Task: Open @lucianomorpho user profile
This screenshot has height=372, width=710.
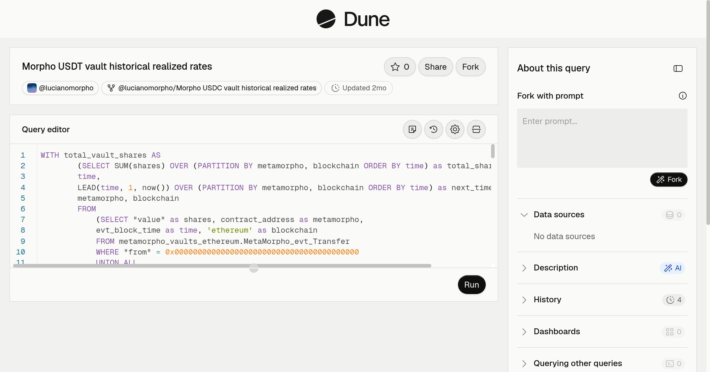Action: click(60, 88)
